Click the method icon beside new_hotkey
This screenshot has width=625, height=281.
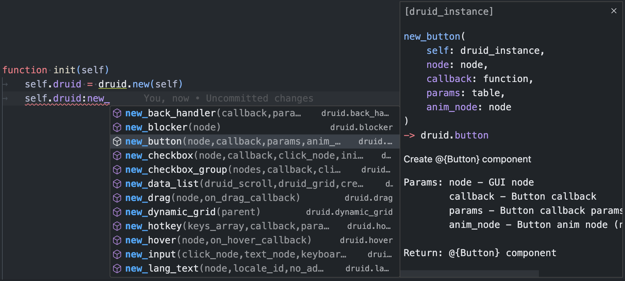click(x=117, y=226)
